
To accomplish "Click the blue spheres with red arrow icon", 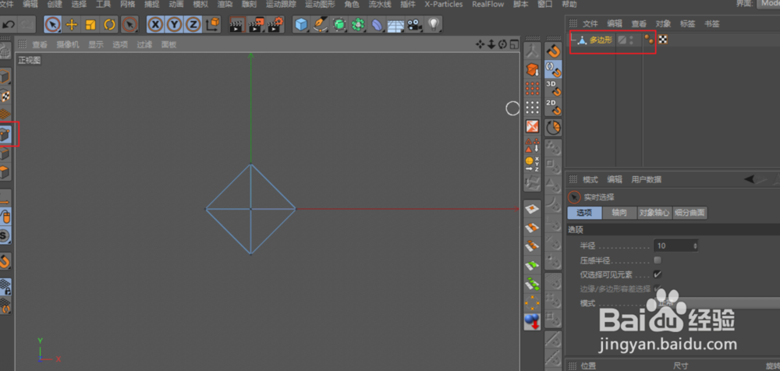I will coord(532,322).
